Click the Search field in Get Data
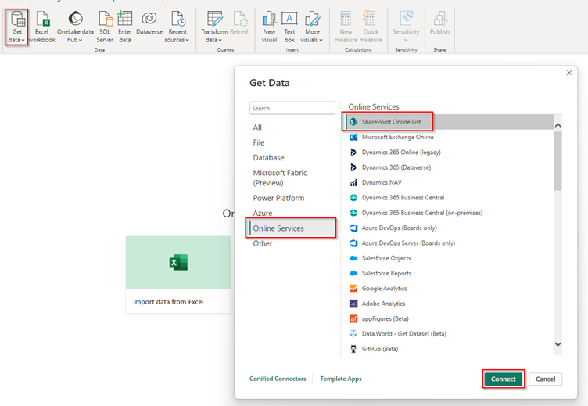Viewport: 588px width, 406px height. click(292, 108)
